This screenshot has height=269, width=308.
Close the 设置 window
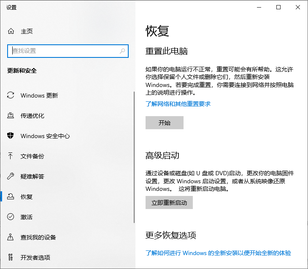tap(297, 7)
